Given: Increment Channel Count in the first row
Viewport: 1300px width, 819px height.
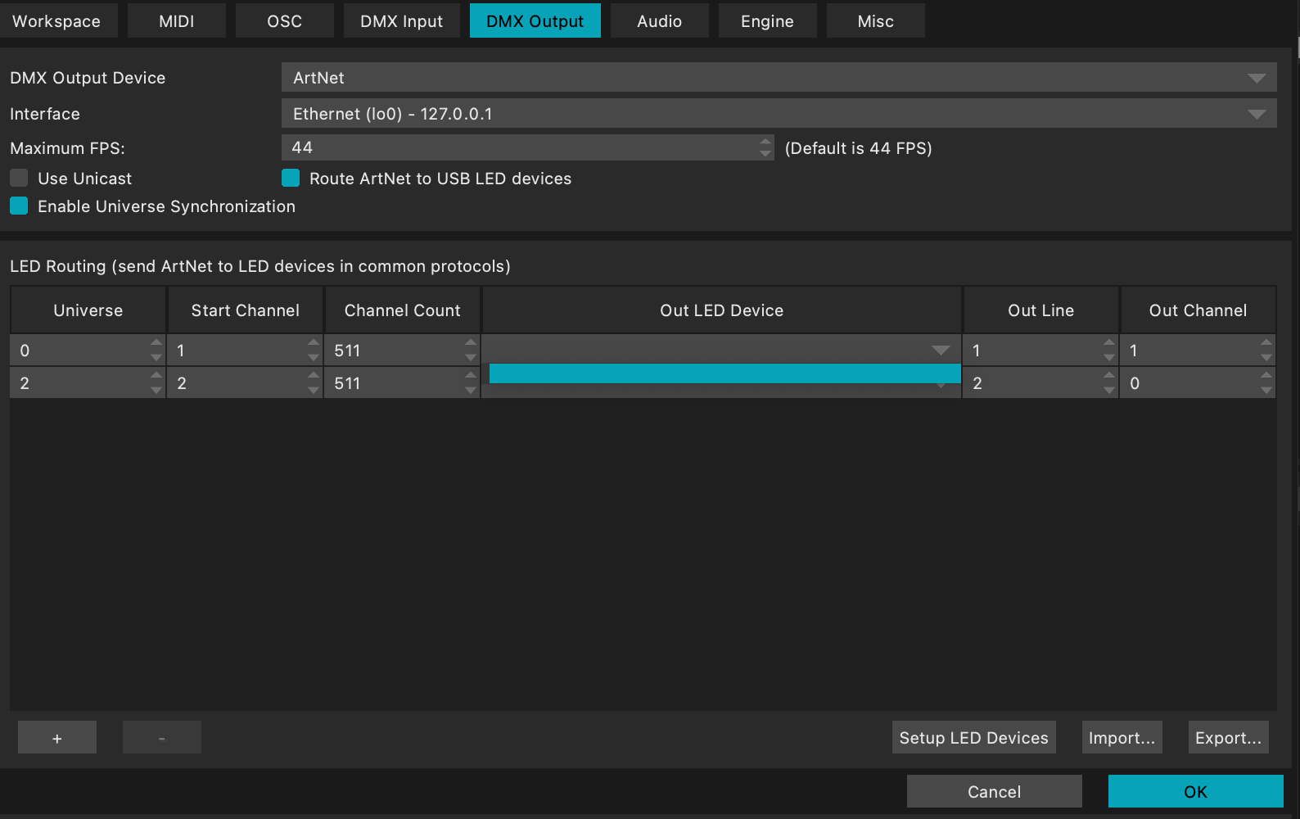Looking at the screenshot, I should pos(471,343).
